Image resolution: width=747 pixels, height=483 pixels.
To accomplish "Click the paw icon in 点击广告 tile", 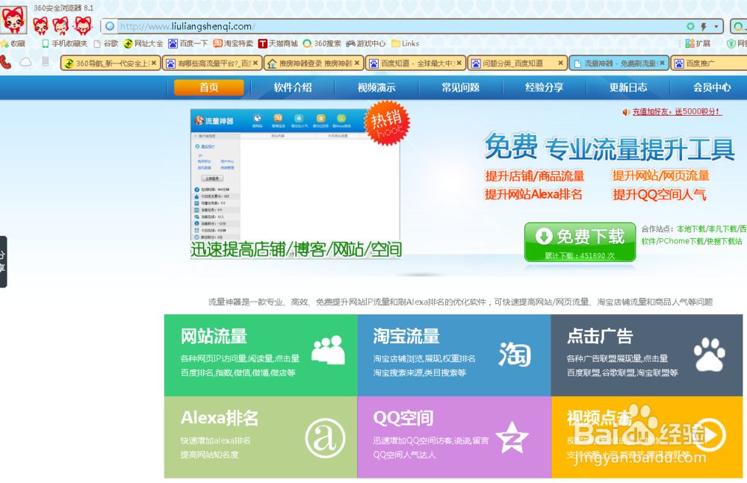I will [x=710, y=354].
